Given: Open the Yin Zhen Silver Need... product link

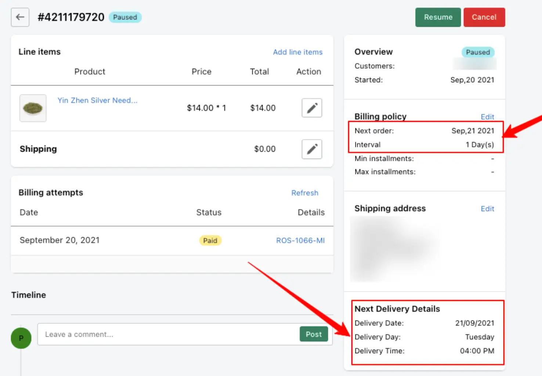Looking at the screenshot, I should pyautogui.click(x=98, y=100).
